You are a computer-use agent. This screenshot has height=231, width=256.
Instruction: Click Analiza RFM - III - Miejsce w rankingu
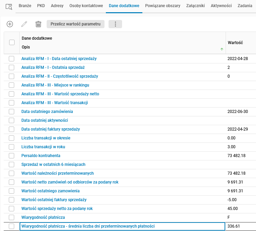(x=55, y=85)
